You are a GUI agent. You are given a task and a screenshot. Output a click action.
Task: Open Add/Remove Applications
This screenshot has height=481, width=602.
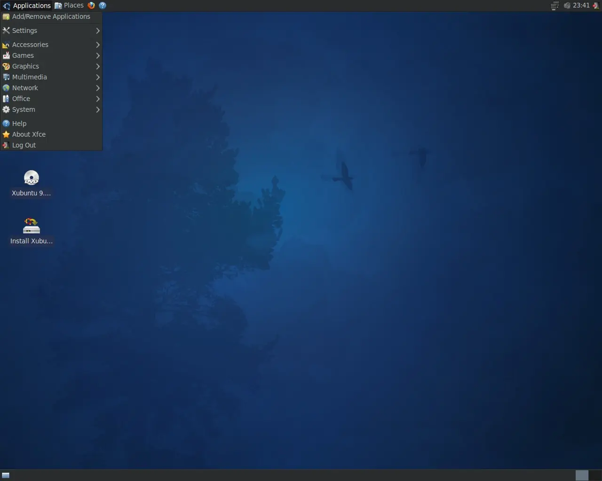pyautogui.click(x=50, y=16)
